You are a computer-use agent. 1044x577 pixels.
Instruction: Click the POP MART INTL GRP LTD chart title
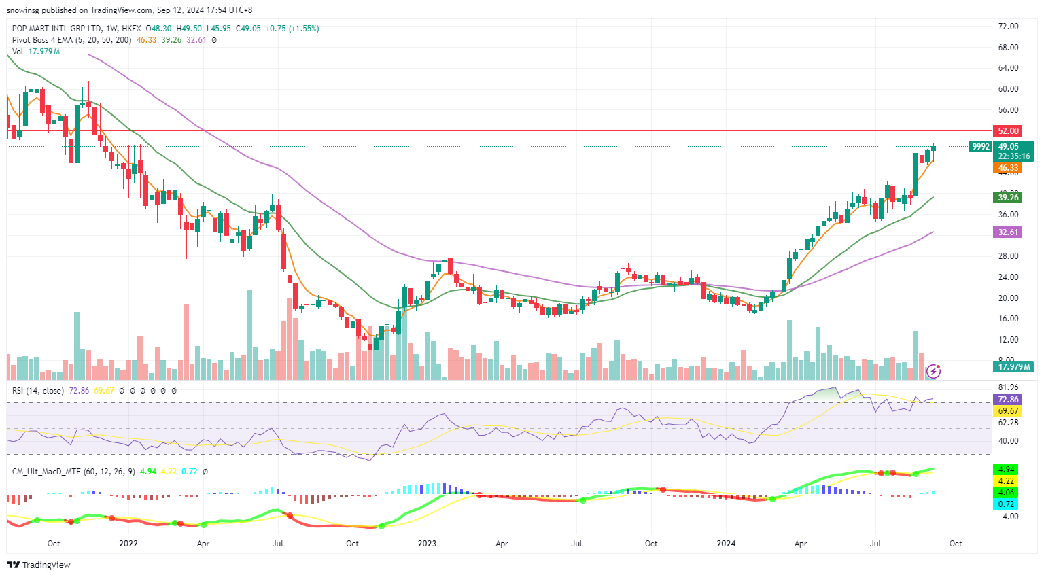click(x=56, y=29)
